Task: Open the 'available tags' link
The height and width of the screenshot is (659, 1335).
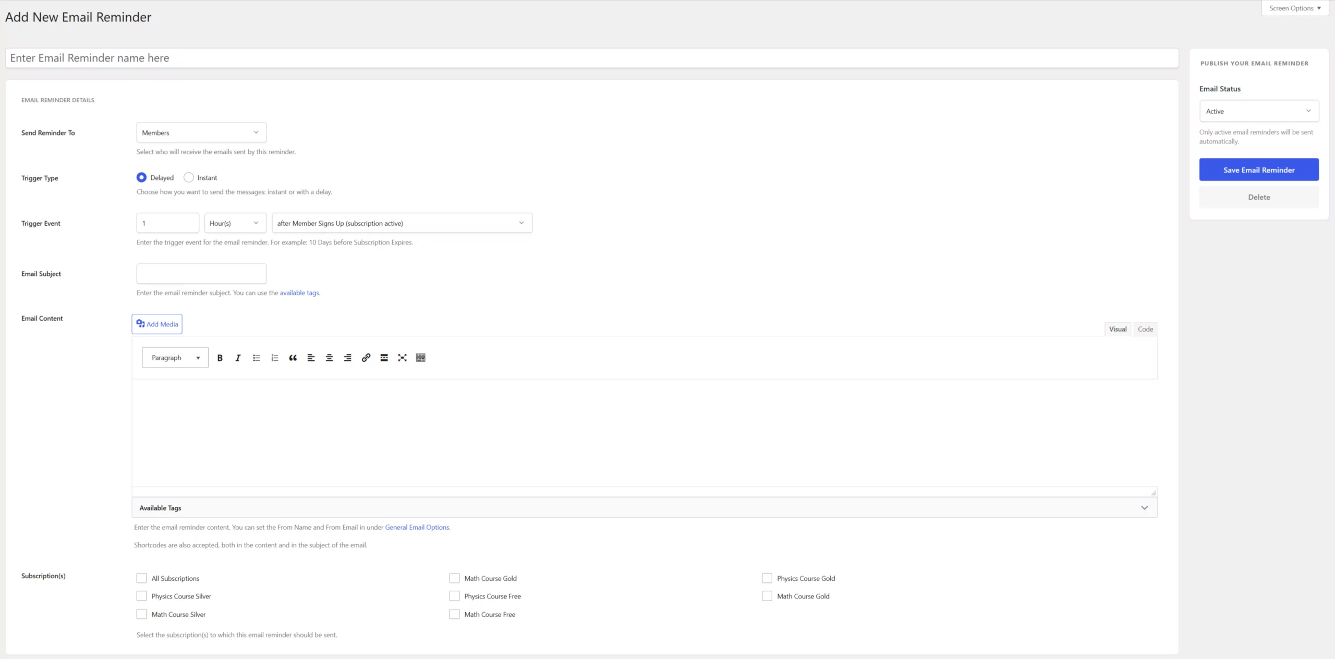Action: [x=299, y=293]
